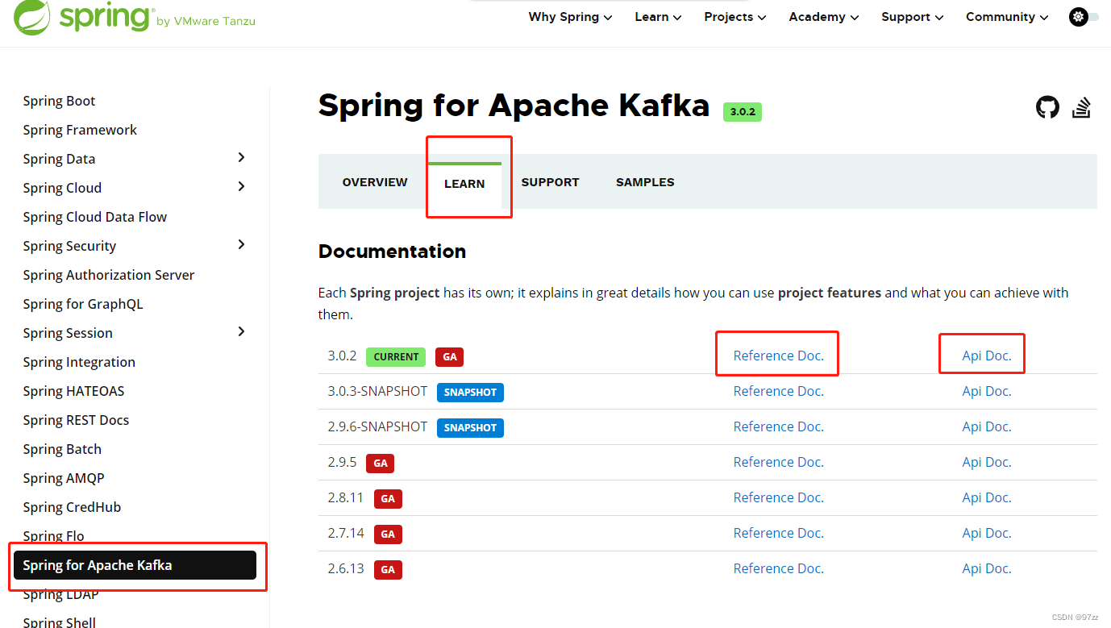Image resolution: width=1111 pixels, height=628 pixels.
Task: Open Api Doc for 2.6.13
Action: pos(986,568)
